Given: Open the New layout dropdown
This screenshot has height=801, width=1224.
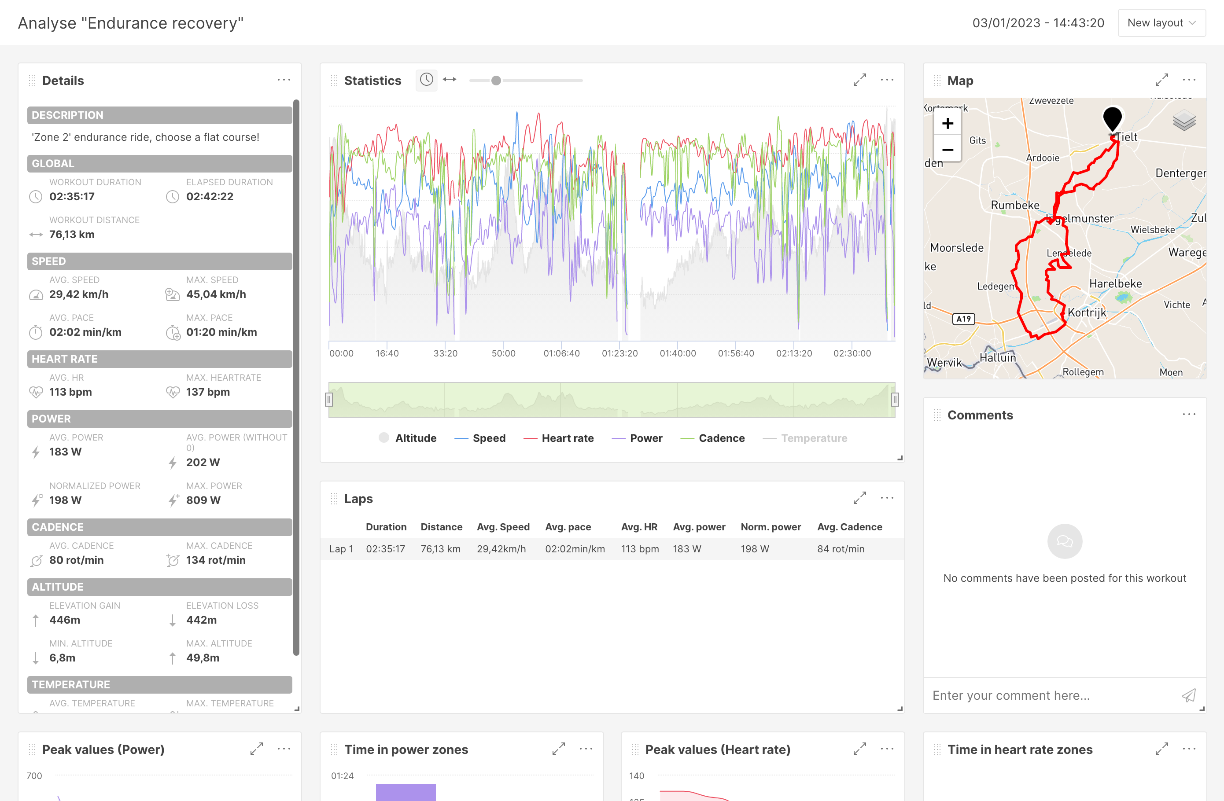Looking at the screenshot, I should click(x=1161, y=22).
